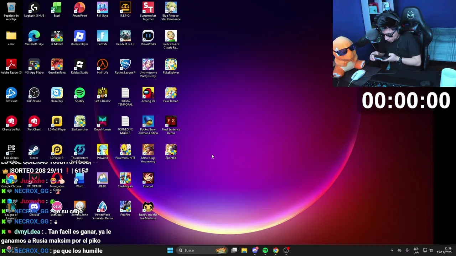Select the TORNEO FC MOBILE text file
This screenshot has width=456, height=256.
pyautogui.click(x=125, y=125)
